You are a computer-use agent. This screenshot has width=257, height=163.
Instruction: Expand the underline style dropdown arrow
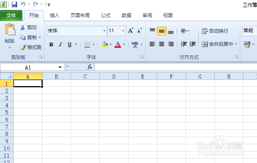click(x=76, y=45)
